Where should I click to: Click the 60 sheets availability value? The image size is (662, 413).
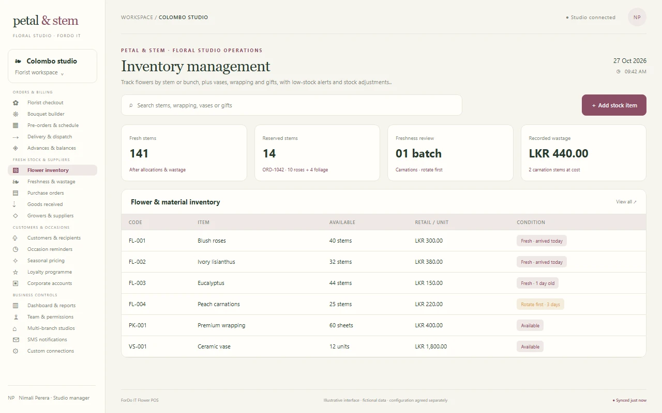(x=341, y=325)
